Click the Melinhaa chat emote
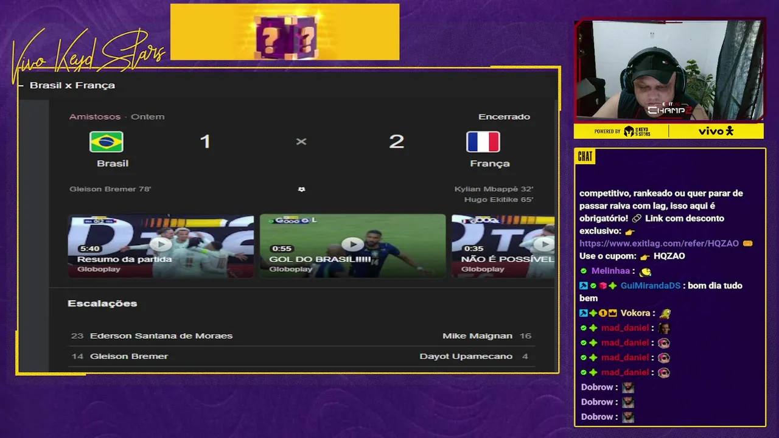The image size is (779, 438). pyautogui.click(x=646, y=272)
